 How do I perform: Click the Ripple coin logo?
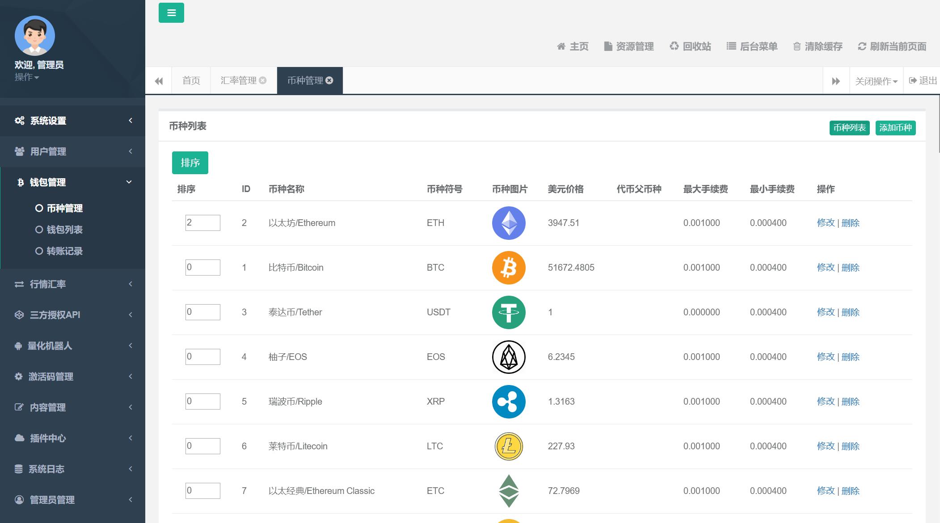[x=509, y=402]
